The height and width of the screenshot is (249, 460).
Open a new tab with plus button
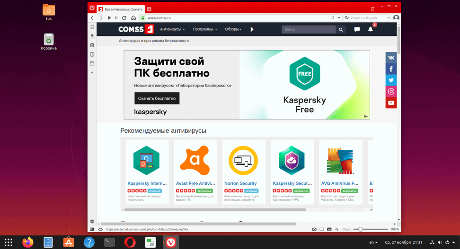pos(149,9)
